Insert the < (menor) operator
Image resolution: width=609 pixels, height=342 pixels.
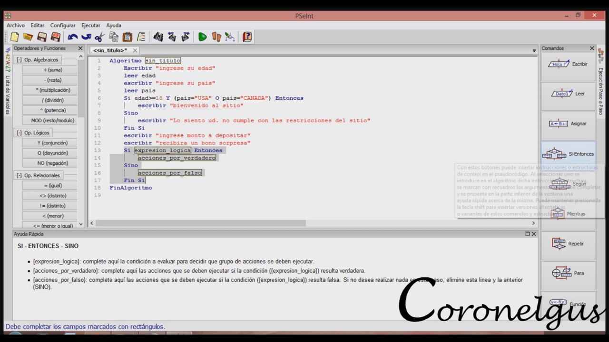49,216
